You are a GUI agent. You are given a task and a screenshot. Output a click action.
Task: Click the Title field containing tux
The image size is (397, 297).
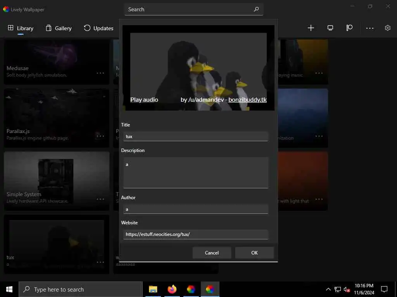pyautogui.click(x=196, y=137)
